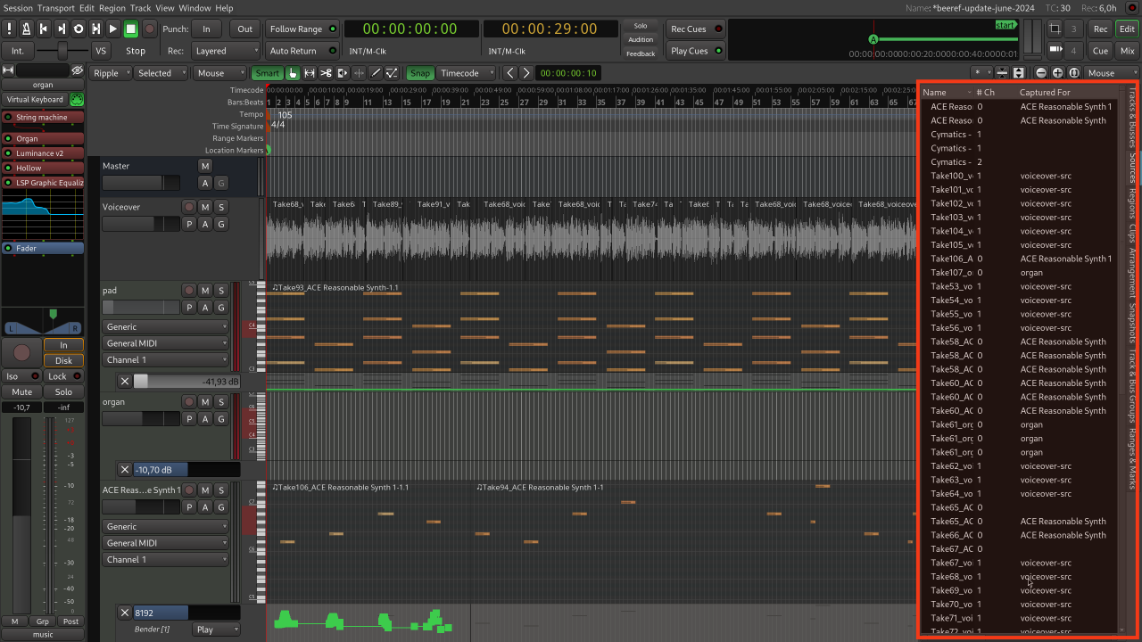Image resolution: width=1142 pixels, height=642 pixels.
Task: Click the video camera icon near Cue button
Action: [x=1055, y=50]
